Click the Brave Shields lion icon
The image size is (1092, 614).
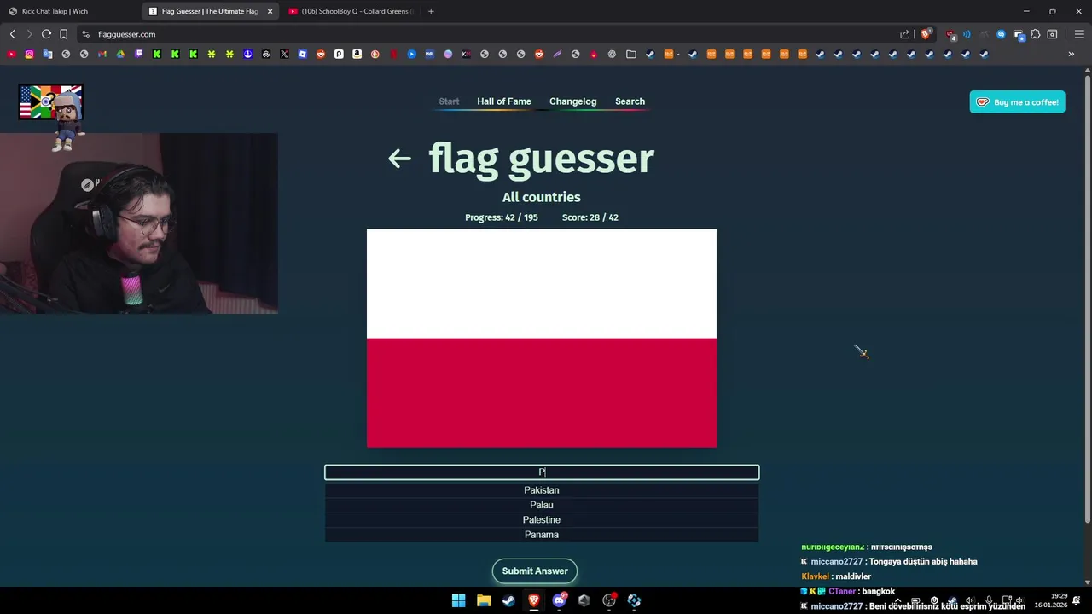(926, 34)
